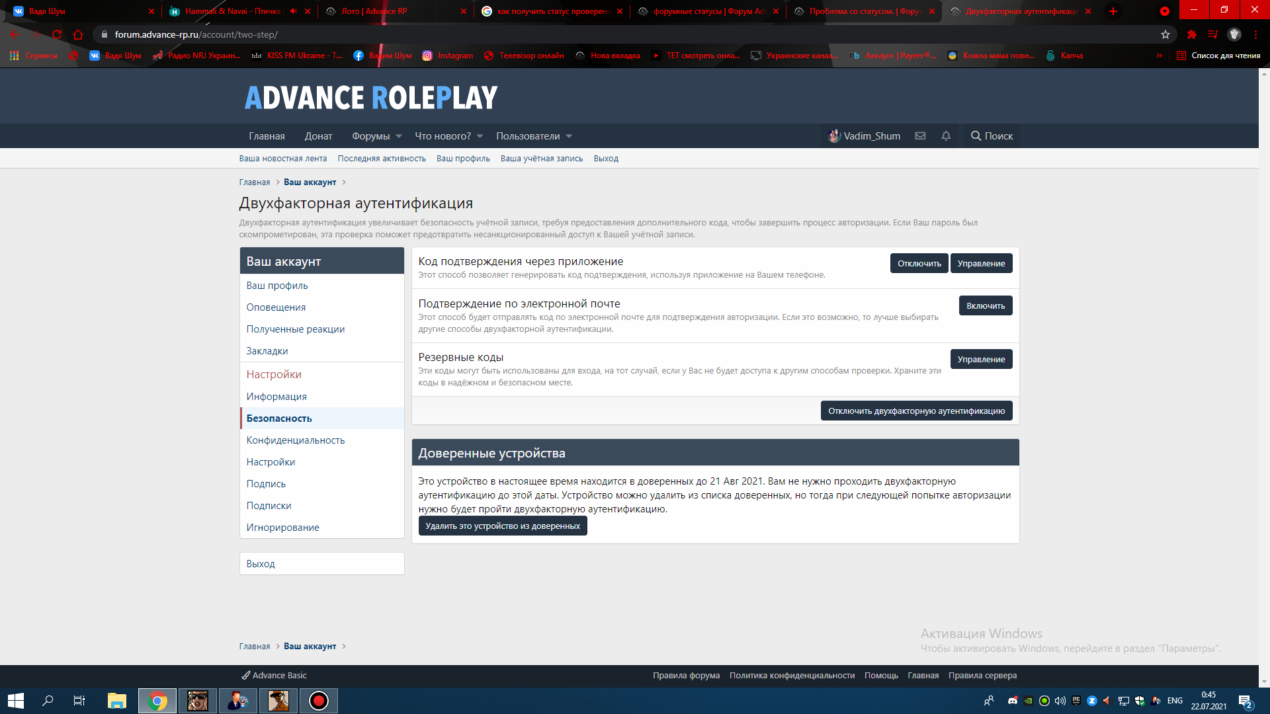Screen dimensions: 1270x714
Task: Reload the page with refresh icon
Action: click(57, 34)
